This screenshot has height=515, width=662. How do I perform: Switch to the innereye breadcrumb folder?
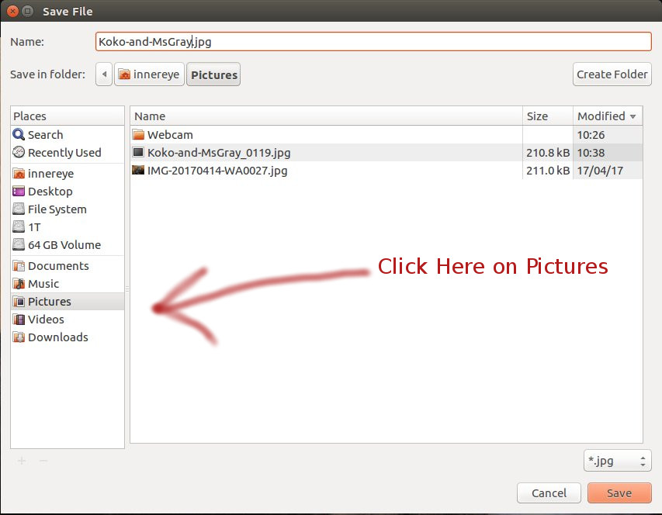[x=149, y=74]
